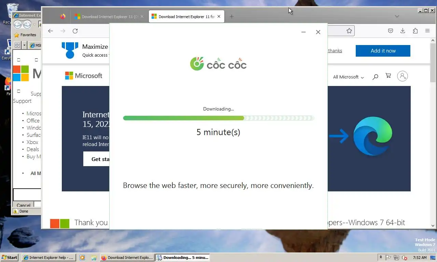Go forward in Firefox
Viewport: 437px width, 262px height.
(63, 31)
